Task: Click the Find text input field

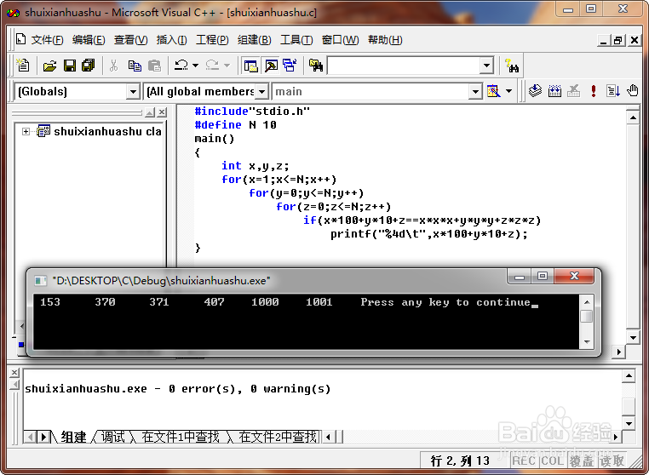Action: 404,66
